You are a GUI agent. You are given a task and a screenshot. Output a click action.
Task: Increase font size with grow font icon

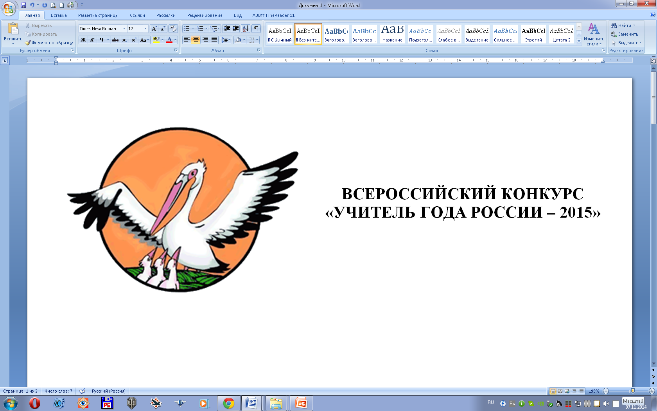pyautogui.click(x=154, y=29)
